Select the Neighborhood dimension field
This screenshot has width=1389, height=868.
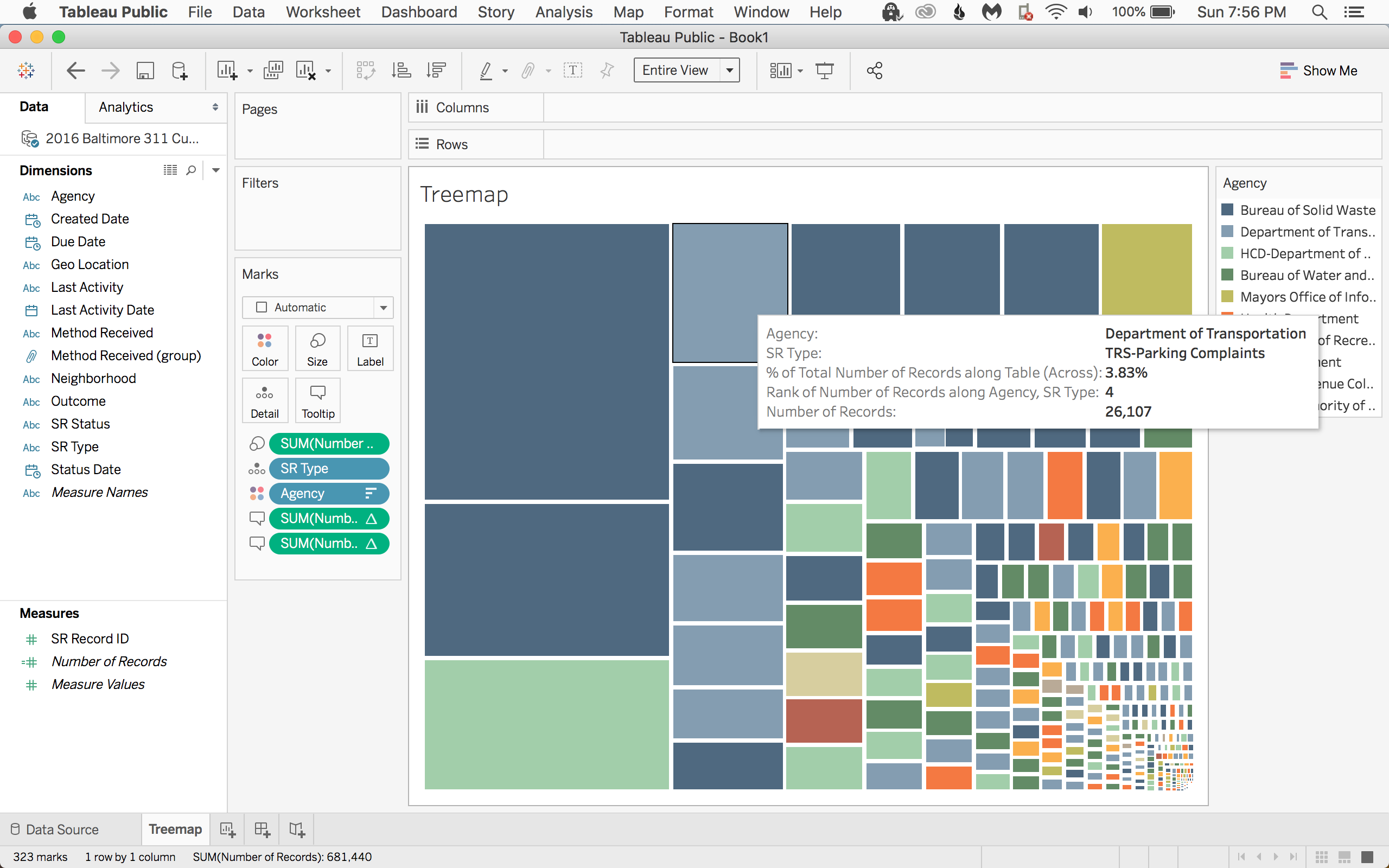pyautogui.click(x=93, y=378)
